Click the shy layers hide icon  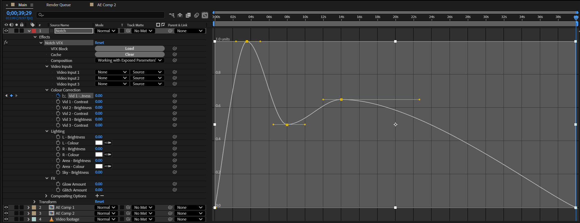pos(180,15)
